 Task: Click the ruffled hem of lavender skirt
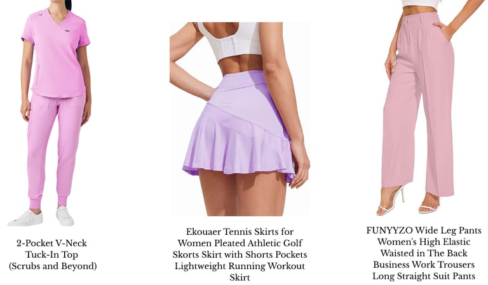point(238,146)
